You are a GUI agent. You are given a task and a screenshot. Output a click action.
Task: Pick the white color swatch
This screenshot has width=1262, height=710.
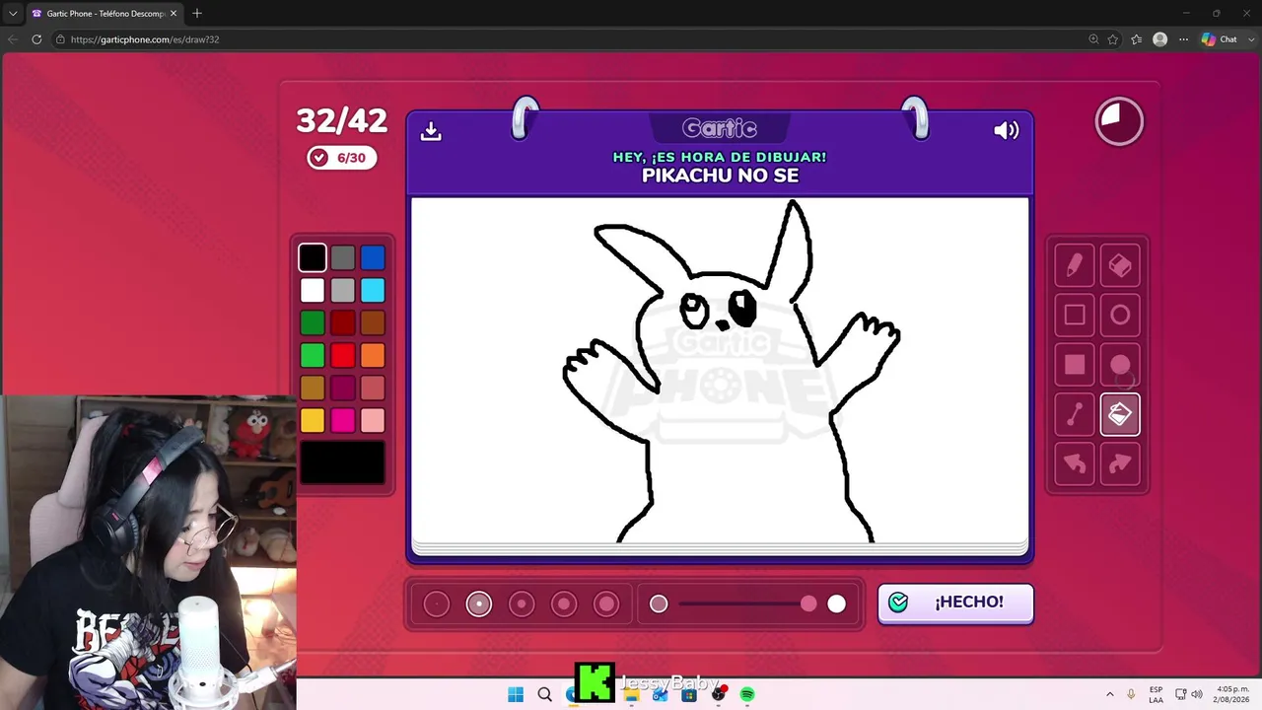pyautogui.click(x=313, y=290)
